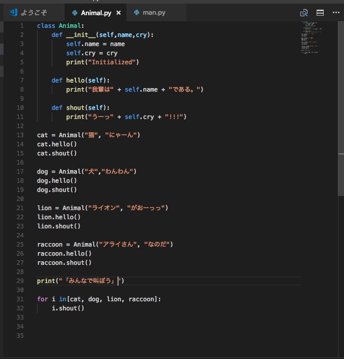Viewport: 344px width, 359px height.
Task: Click 'self.name = name' line
Action: pos(96,44)
